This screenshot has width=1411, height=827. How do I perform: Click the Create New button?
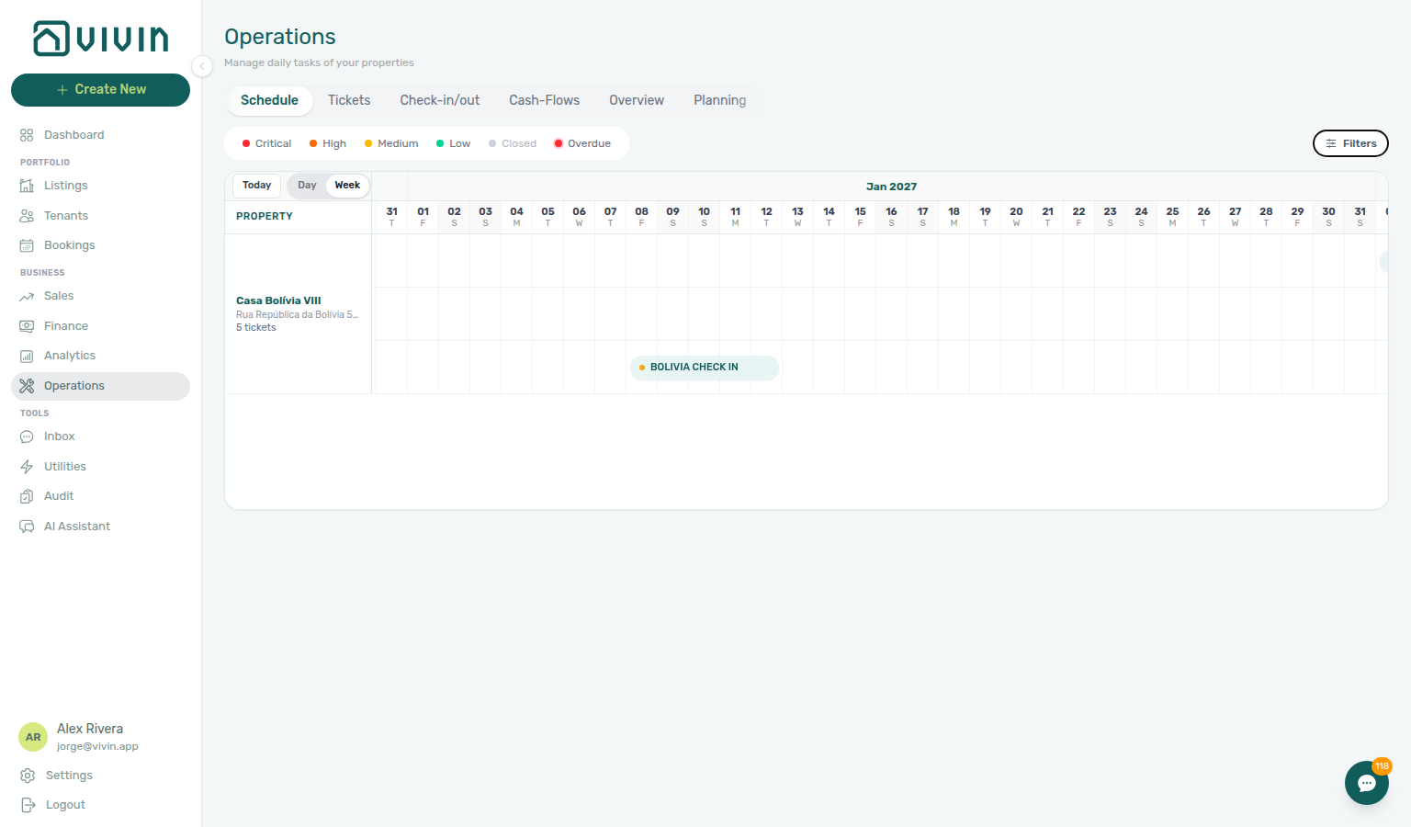(100, 90)
